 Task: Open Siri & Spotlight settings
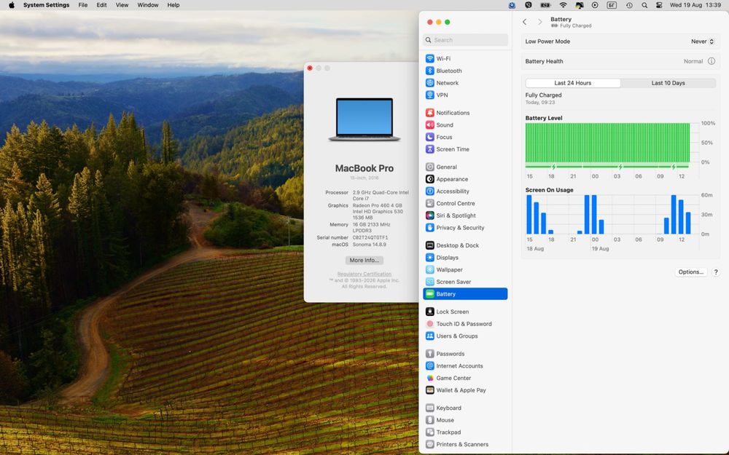[x=465, y=215]
